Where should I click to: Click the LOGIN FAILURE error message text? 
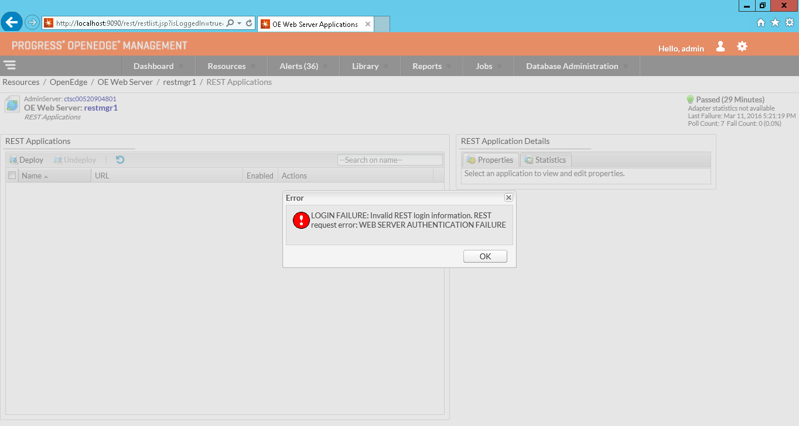[x=408, y=220]
